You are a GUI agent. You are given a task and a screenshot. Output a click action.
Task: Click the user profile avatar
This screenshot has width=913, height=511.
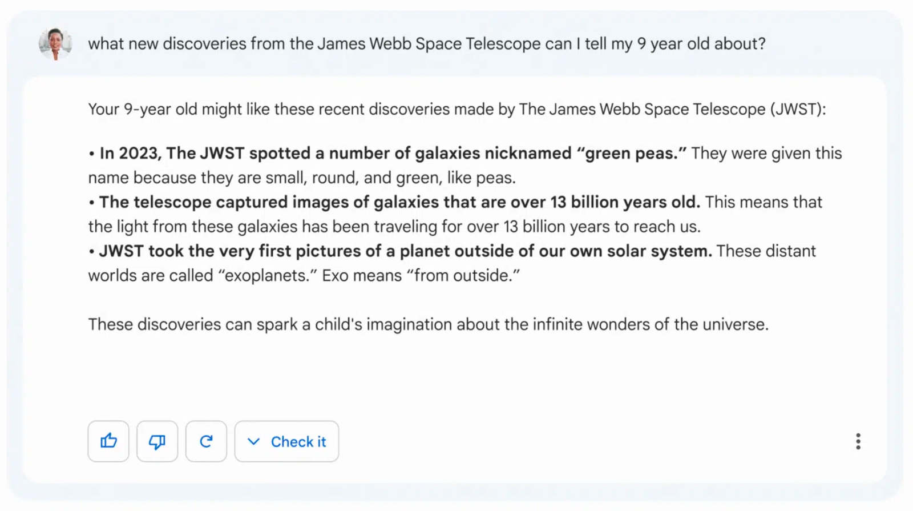[55, 43]
